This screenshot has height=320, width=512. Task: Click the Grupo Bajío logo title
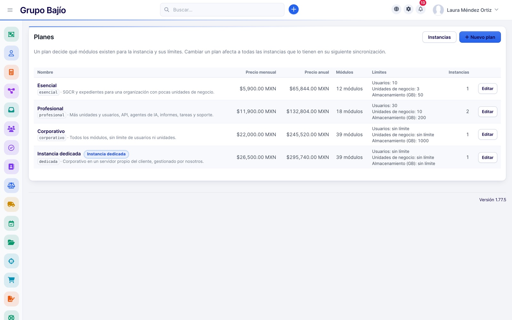pyautogui.click(x=43, y=10)
